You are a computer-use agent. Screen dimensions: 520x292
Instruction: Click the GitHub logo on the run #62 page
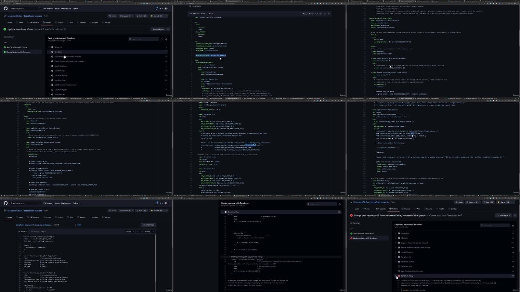click(6, 8)
